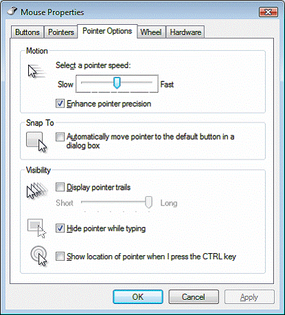The image size is (285, 315).
Task: Click the mouse icon in title bar
Action: (12, 11)
